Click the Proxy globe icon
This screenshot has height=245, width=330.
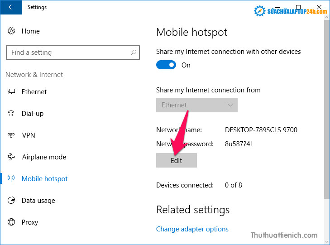12,222
